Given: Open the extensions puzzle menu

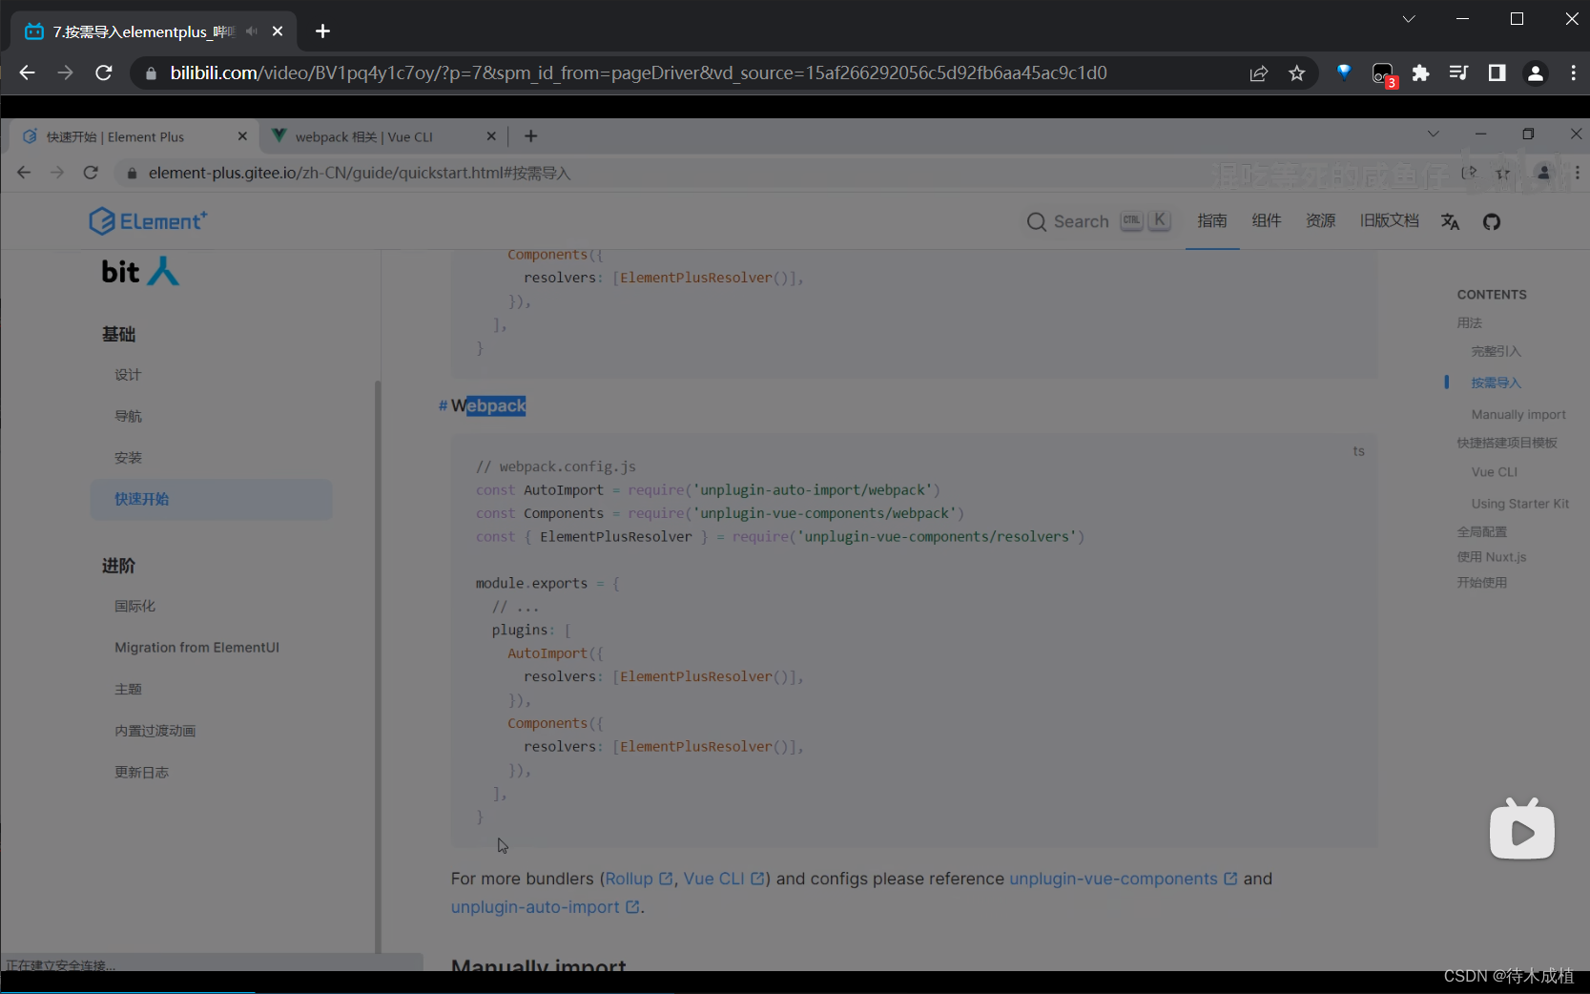Looking at the screenshot, I should click(1420, 72).
